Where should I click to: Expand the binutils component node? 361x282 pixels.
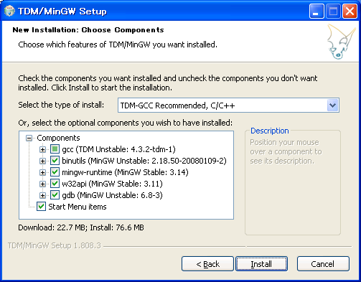pos(42,161)
